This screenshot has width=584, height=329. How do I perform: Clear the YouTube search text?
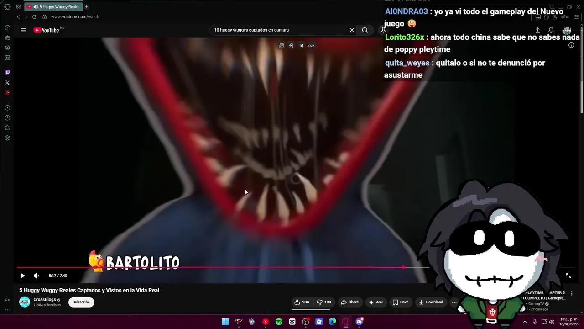pos(352,30)
